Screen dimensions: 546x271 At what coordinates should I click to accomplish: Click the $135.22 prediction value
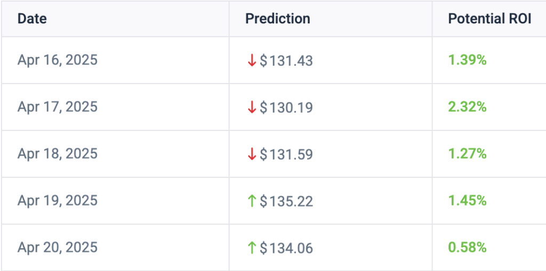(x=286, y=201)
